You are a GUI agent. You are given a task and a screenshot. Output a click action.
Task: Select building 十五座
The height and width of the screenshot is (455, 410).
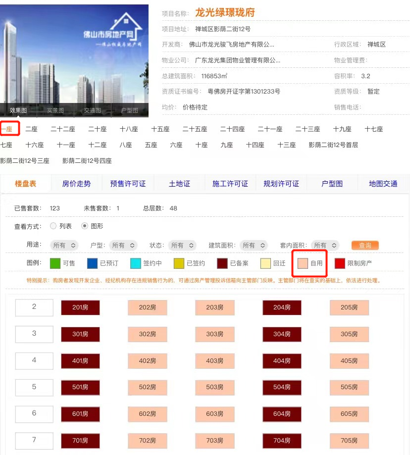(x=160, y=129)
